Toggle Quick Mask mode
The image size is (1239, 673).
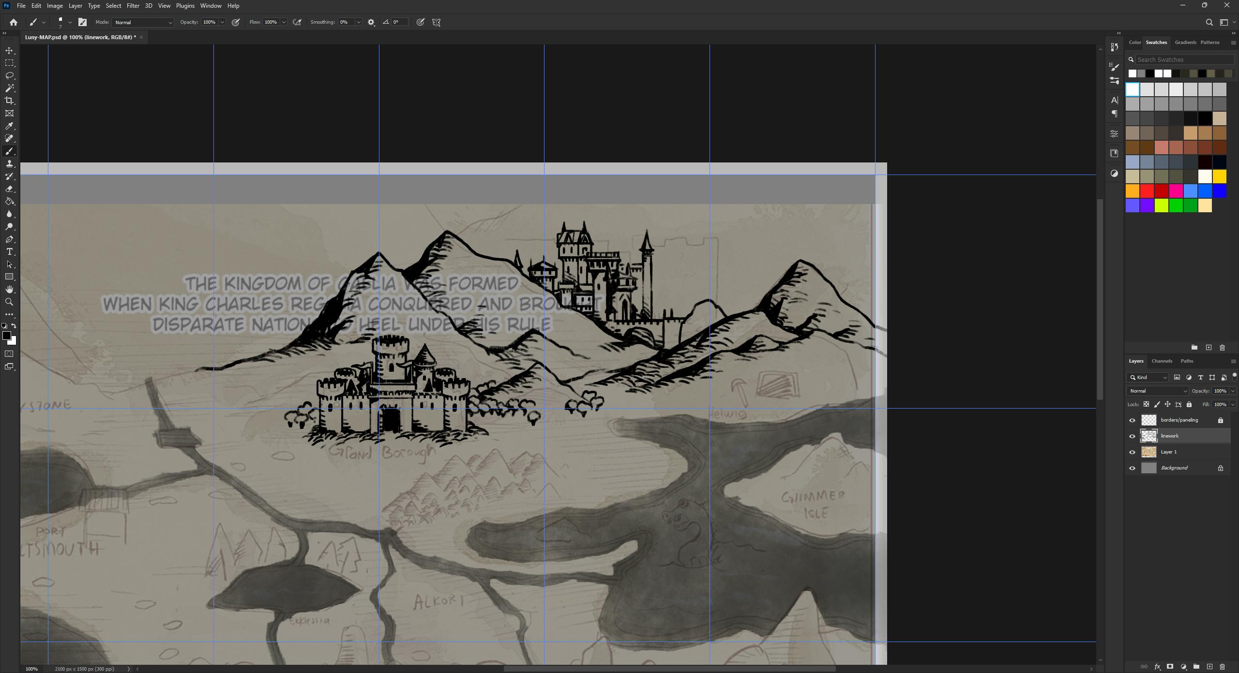coord(9,354)
